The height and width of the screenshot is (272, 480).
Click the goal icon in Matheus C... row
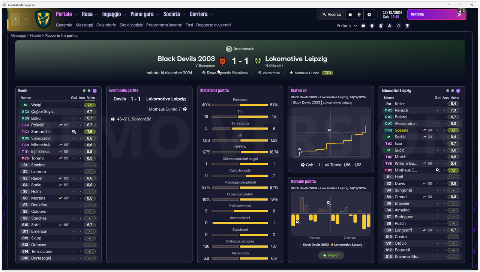pos(438,170)
